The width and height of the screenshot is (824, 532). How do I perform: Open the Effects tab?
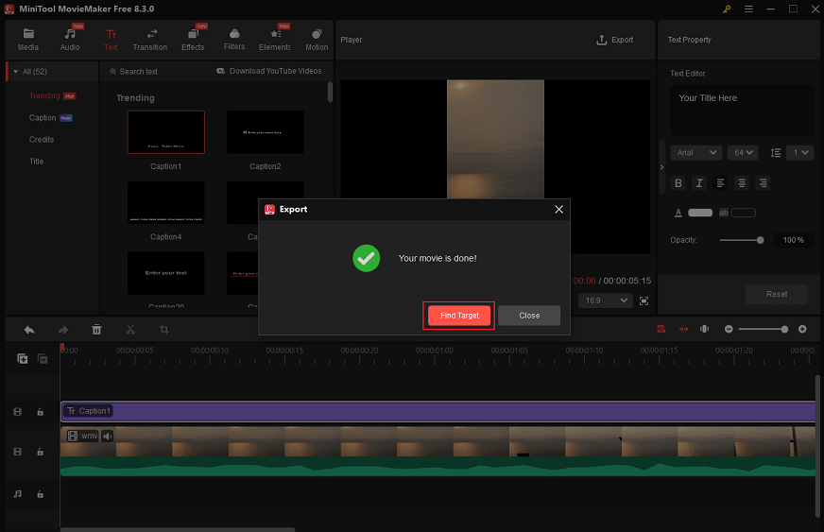pyautogui.click(x=193, y=40)
